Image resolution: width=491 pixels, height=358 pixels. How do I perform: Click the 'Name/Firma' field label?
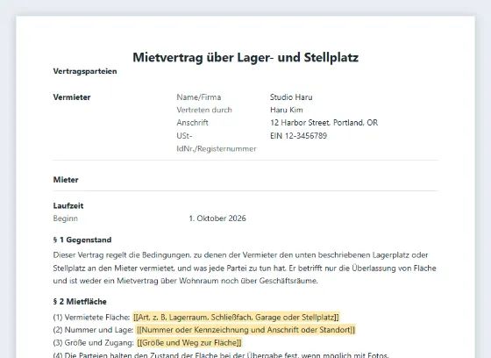pos(199,97)
